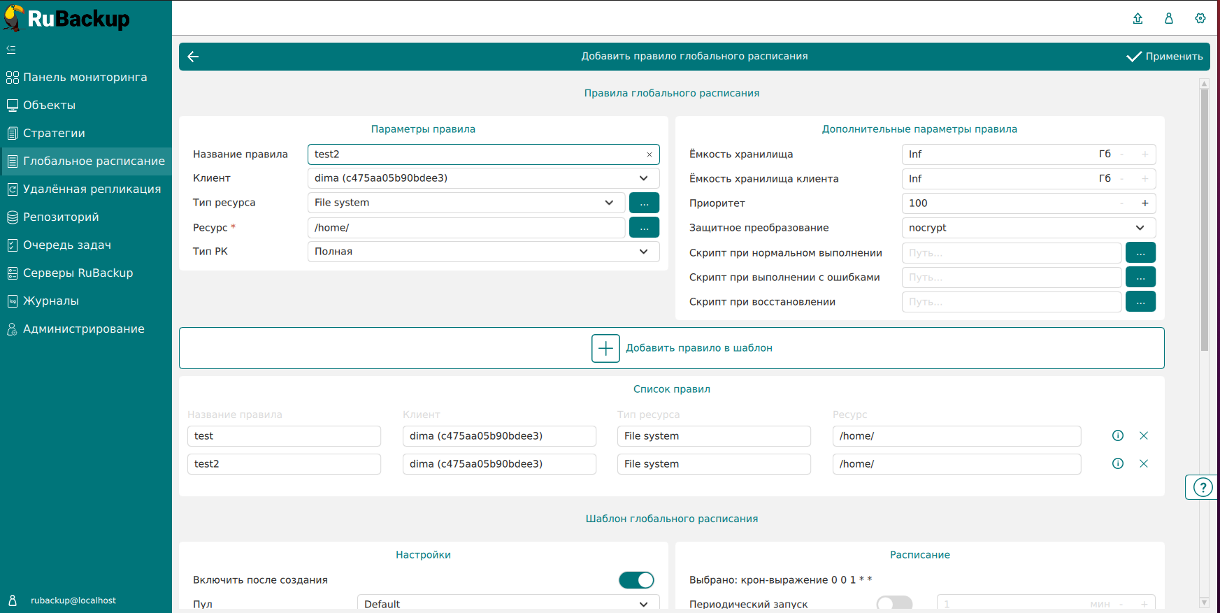1220x613 pixels.
Task: Open Серверы RuBackup in sidebar
Action: click(x=86, y=273)
